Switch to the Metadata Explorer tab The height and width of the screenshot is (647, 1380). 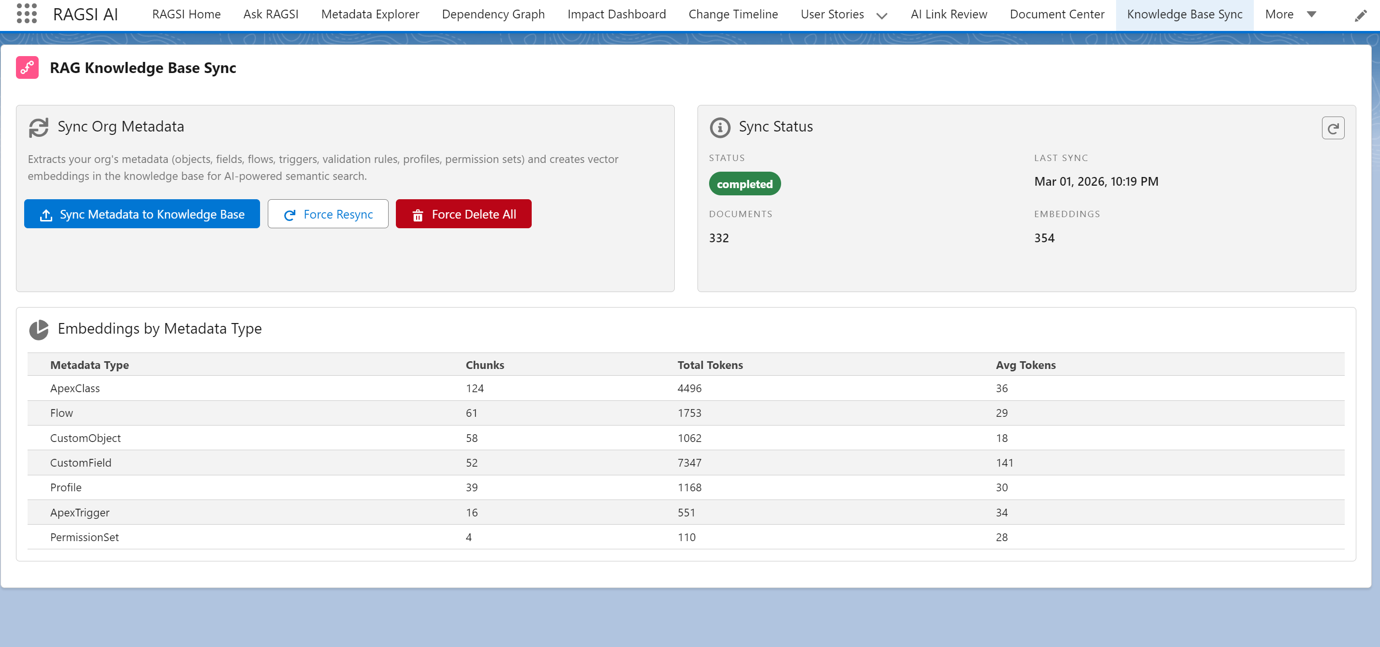(x=370, y=15)
